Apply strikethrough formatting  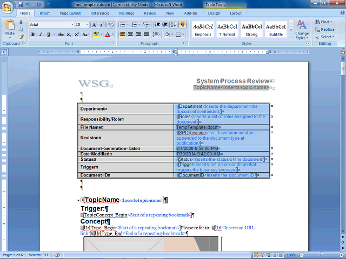tap(61, 35)
